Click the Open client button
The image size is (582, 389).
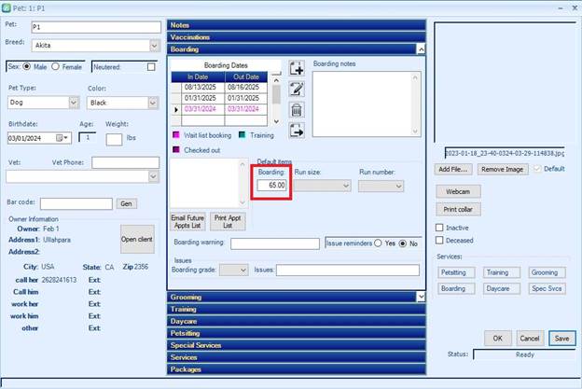137,240
